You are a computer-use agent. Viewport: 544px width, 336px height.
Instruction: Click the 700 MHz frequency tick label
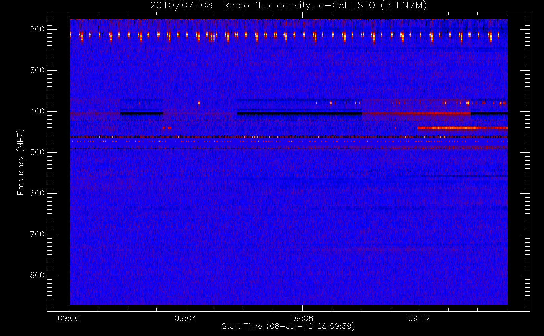click(x=37, y=234)
